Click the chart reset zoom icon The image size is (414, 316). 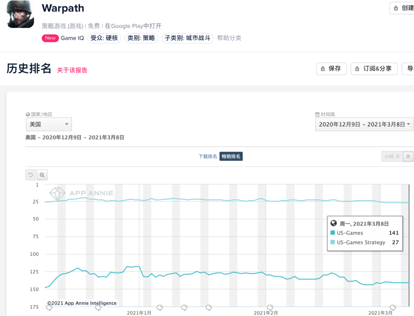point(31,175)
